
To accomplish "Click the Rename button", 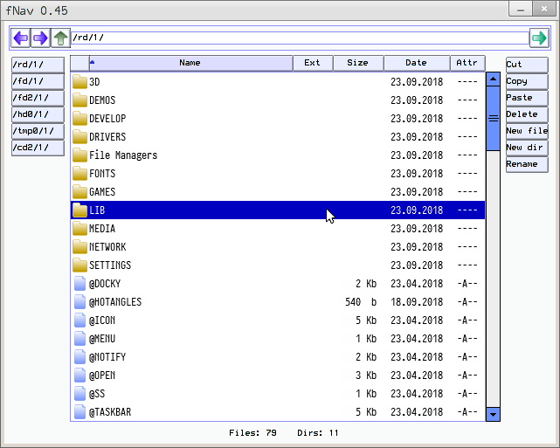I will click(x=527, y=164).
